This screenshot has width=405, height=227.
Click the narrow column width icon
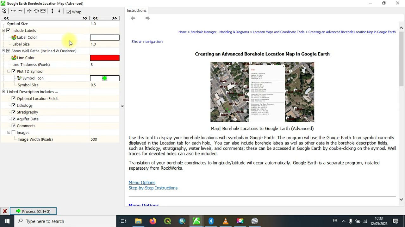pos(29,11)
